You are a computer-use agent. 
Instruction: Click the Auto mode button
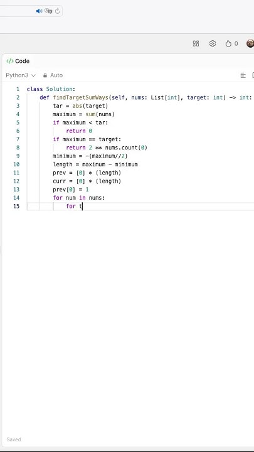pos(53,75)
